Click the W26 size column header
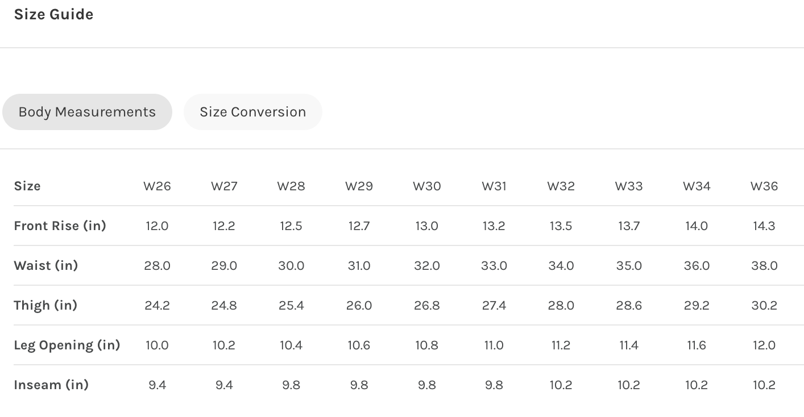Viewport: 804px width, 417px height. click(157, 186)
